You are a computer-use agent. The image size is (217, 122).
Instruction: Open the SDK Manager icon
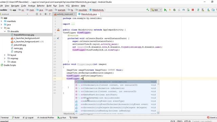(208, 10)
